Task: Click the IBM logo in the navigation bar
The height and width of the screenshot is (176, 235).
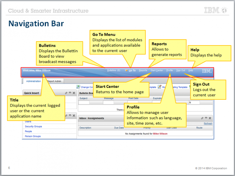Action: (207, 71)
